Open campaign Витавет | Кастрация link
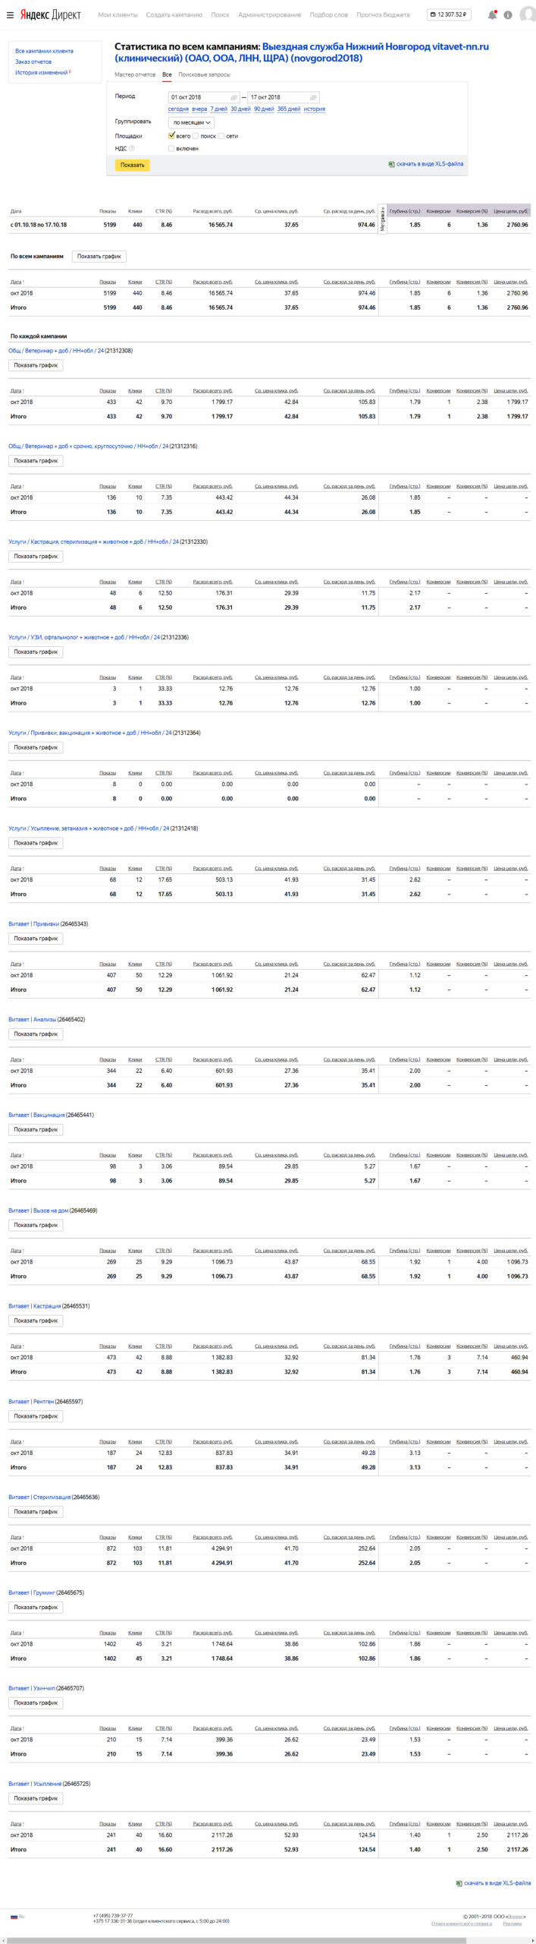Screen dimensions: 536x1944 34,1306
